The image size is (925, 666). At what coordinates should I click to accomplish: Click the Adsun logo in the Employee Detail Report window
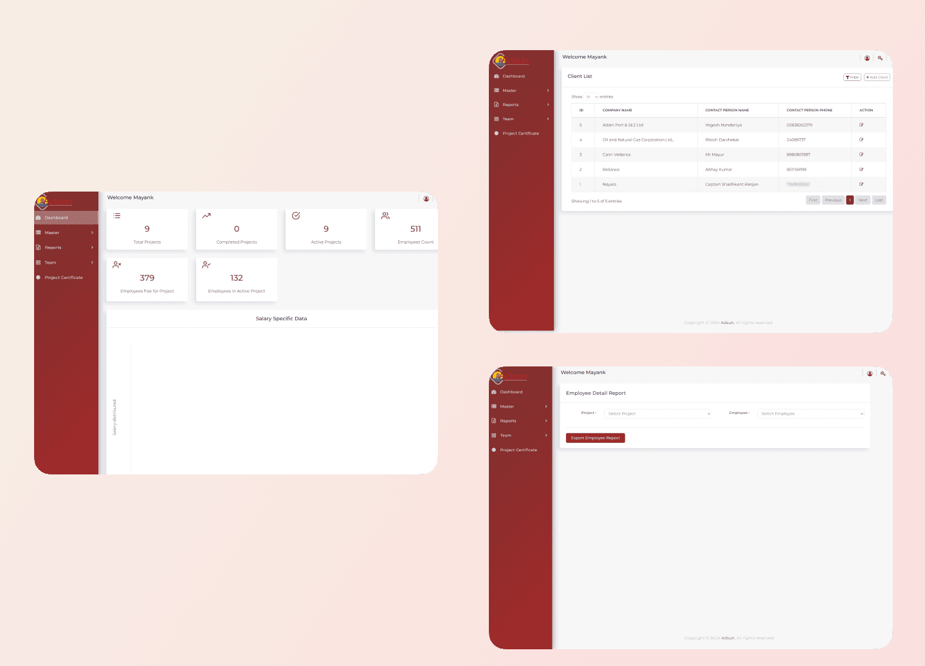click(508, 376)
